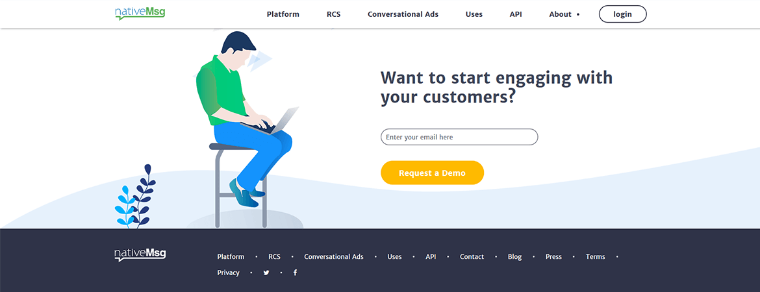Open API link in footer

tap(431, 257)
